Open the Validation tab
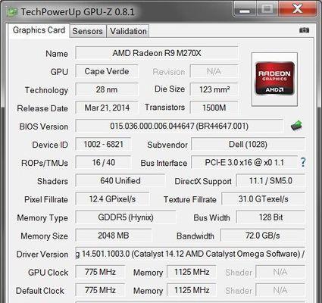The image size is (322, 303). 128,31
